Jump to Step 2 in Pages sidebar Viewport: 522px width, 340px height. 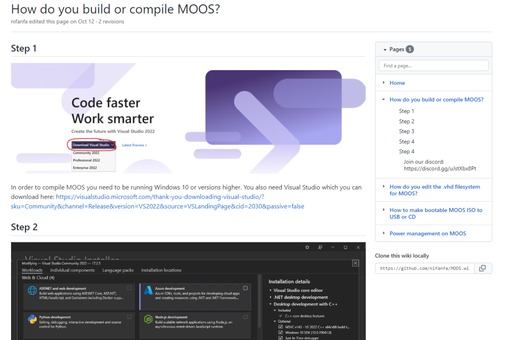click(x=406, y=121)
